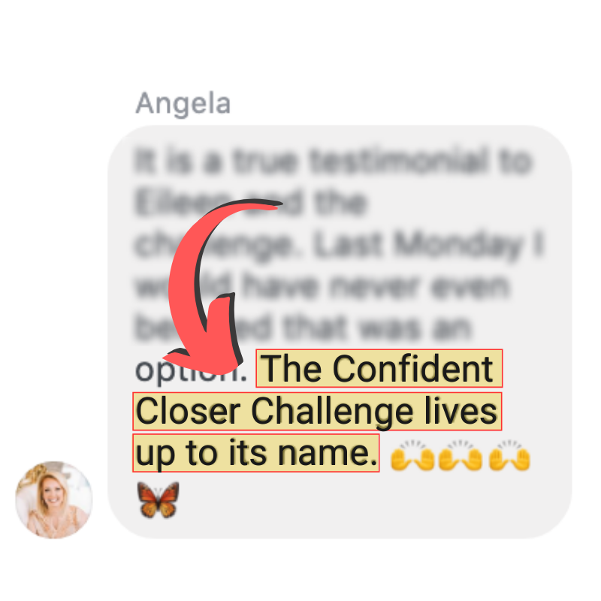Click the first raised hands emoji

tap(412, 455)
